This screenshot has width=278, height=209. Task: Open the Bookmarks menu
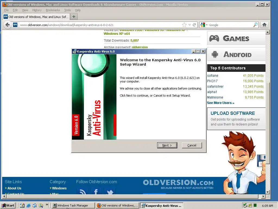click(x=53, y=10)
